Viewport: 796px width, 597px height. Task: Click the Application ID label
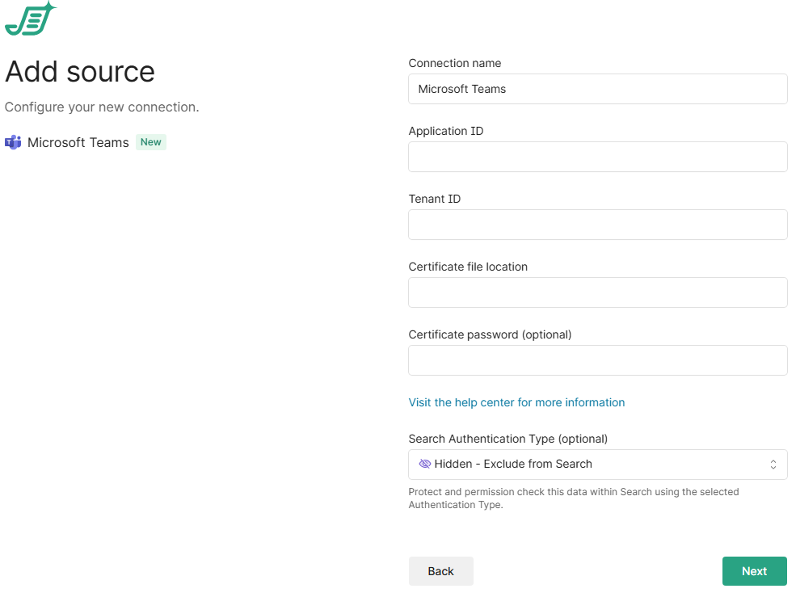coord(446,131)
